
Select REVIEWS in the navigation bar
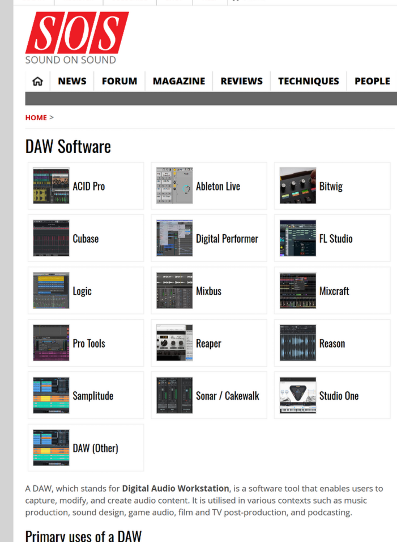tap(242, 81)
